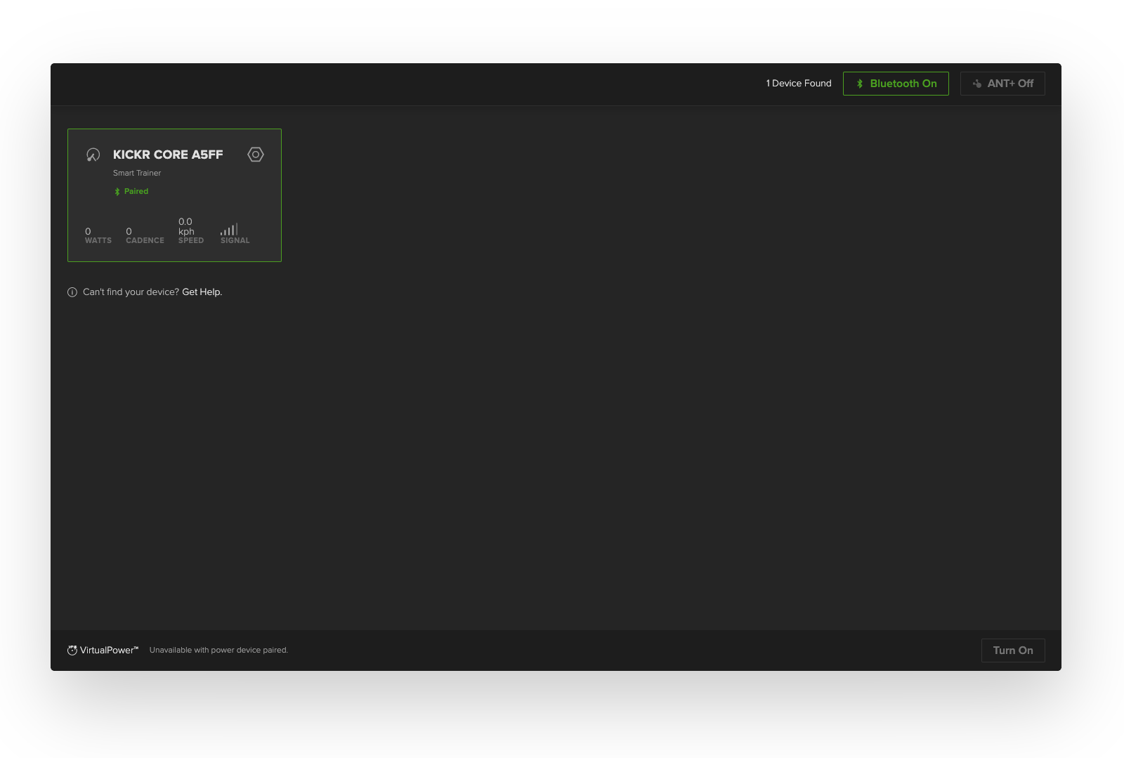Click the Bluetooth symbol in the top bar
The width and height of the screenshot is (1124, 758).
(x=860, y=84)
